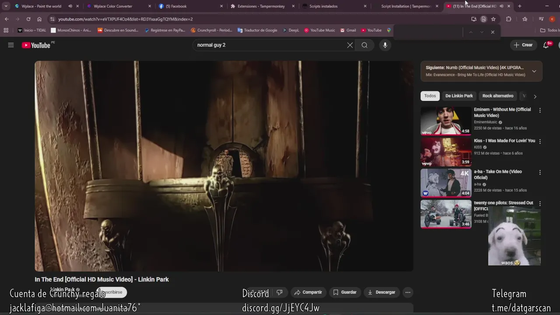The width and height of the screenshot is (560, 315).
Task: Open the Traductor de Google bookmark
Action: pyautogui.click(x=257, y=30)
